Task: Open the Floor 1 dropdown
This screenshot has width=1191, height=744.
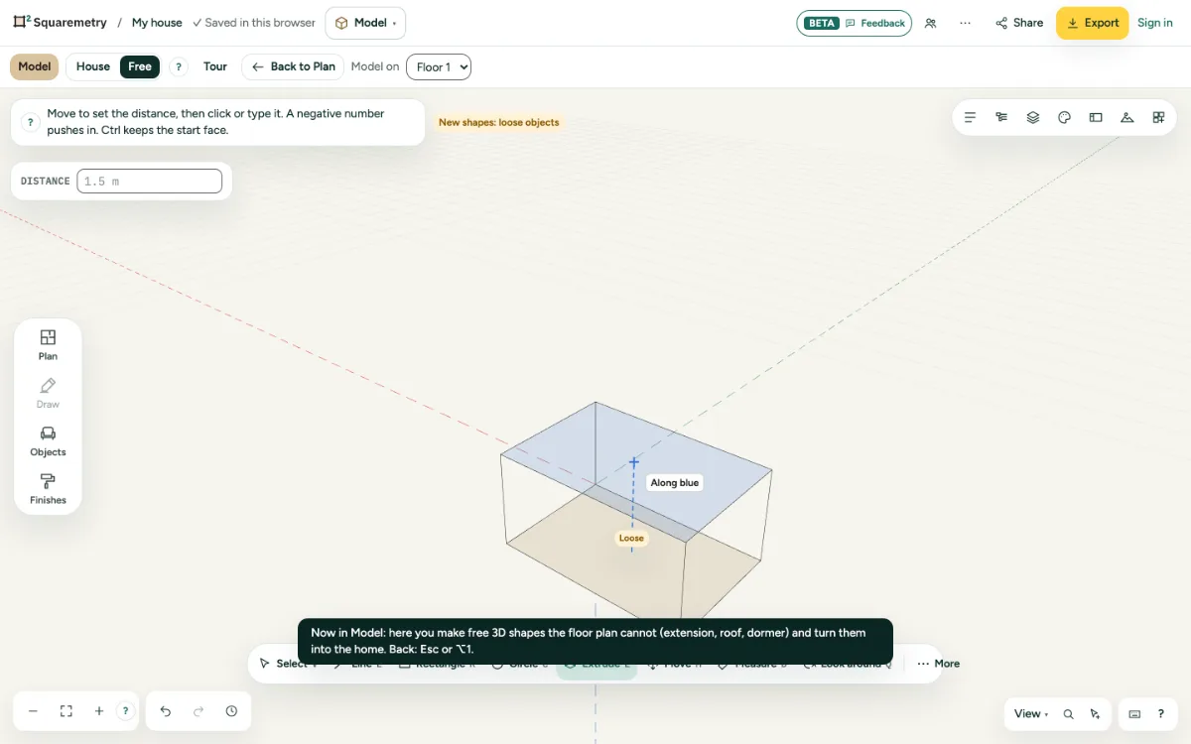Action: (439, 67)
